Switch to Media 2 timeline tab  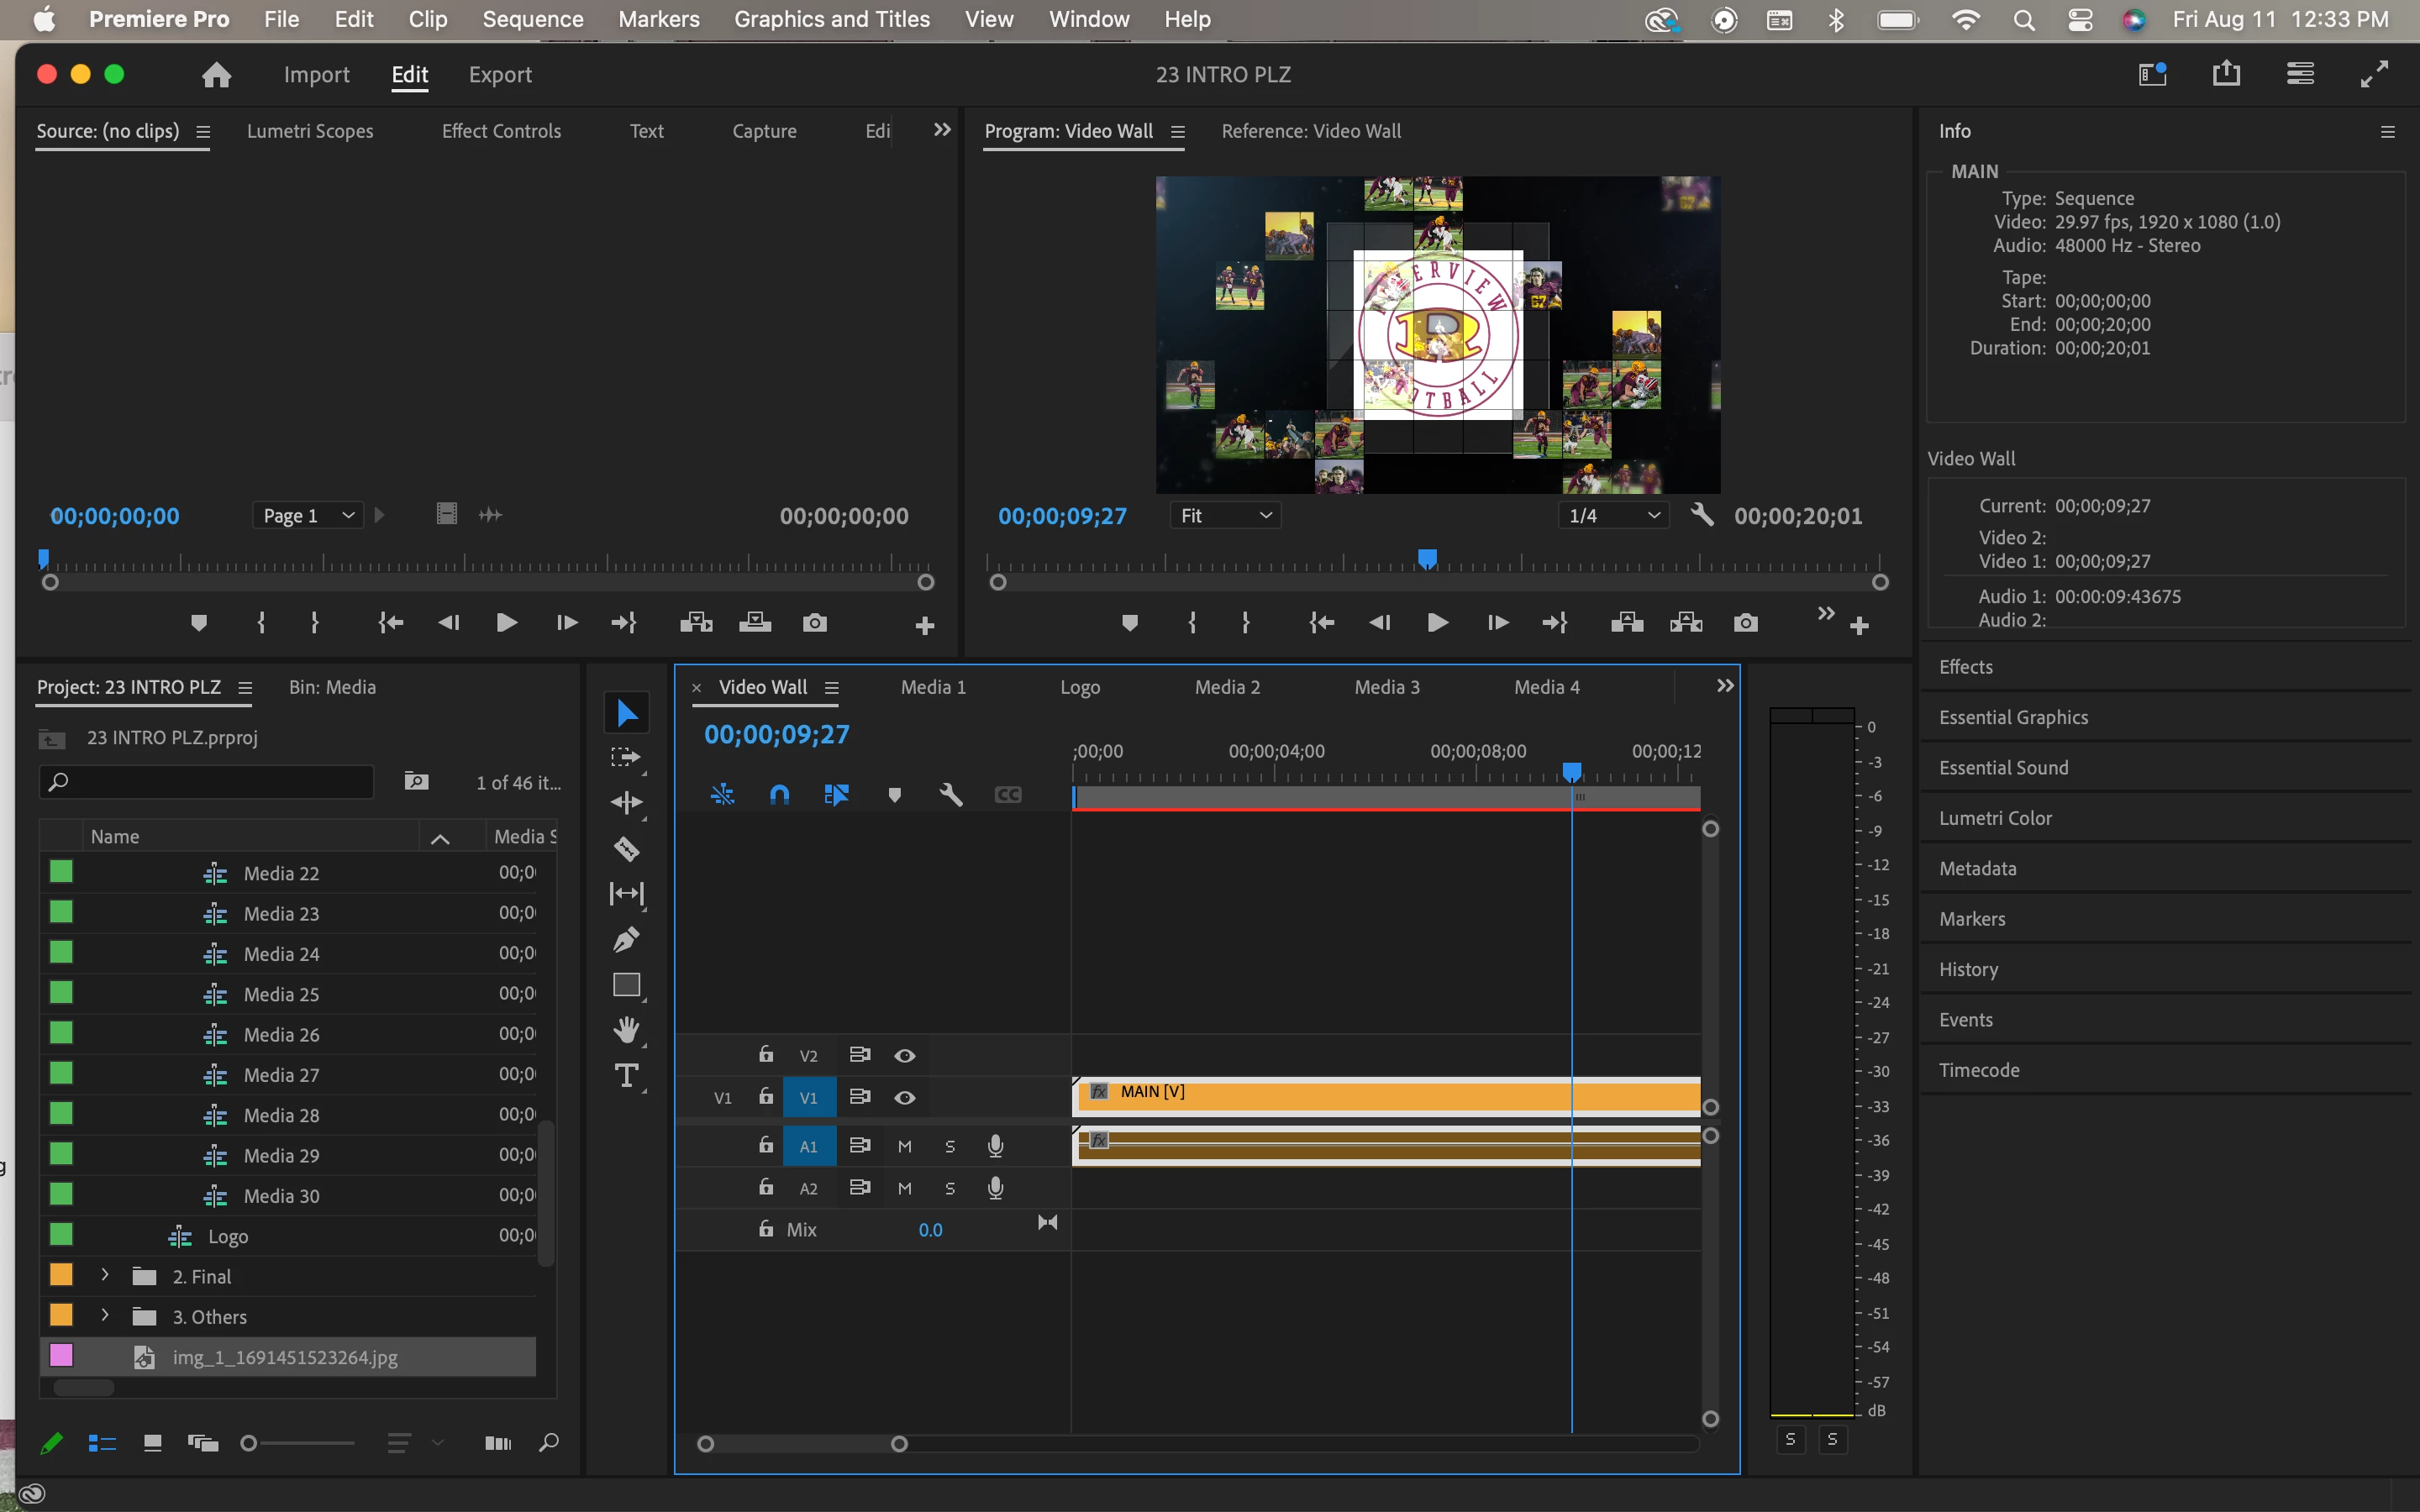click(x=1227, y=687)
